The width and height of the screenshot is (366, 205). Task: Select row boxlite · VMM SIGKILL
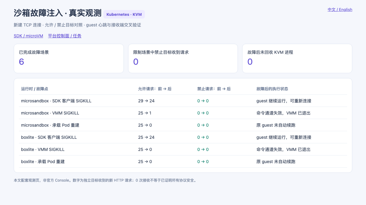coord(183,149)
